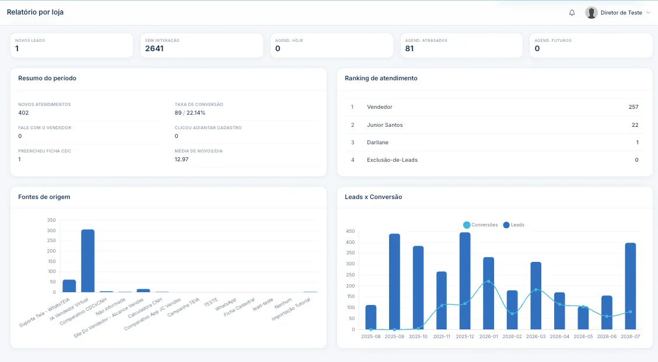
Task: Click the Resumo do período heading
Action: [x=47, y=78]
